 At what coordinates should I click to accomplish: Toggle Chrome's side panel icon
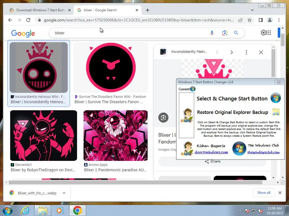pyautogui.click(x=260, y=20)
